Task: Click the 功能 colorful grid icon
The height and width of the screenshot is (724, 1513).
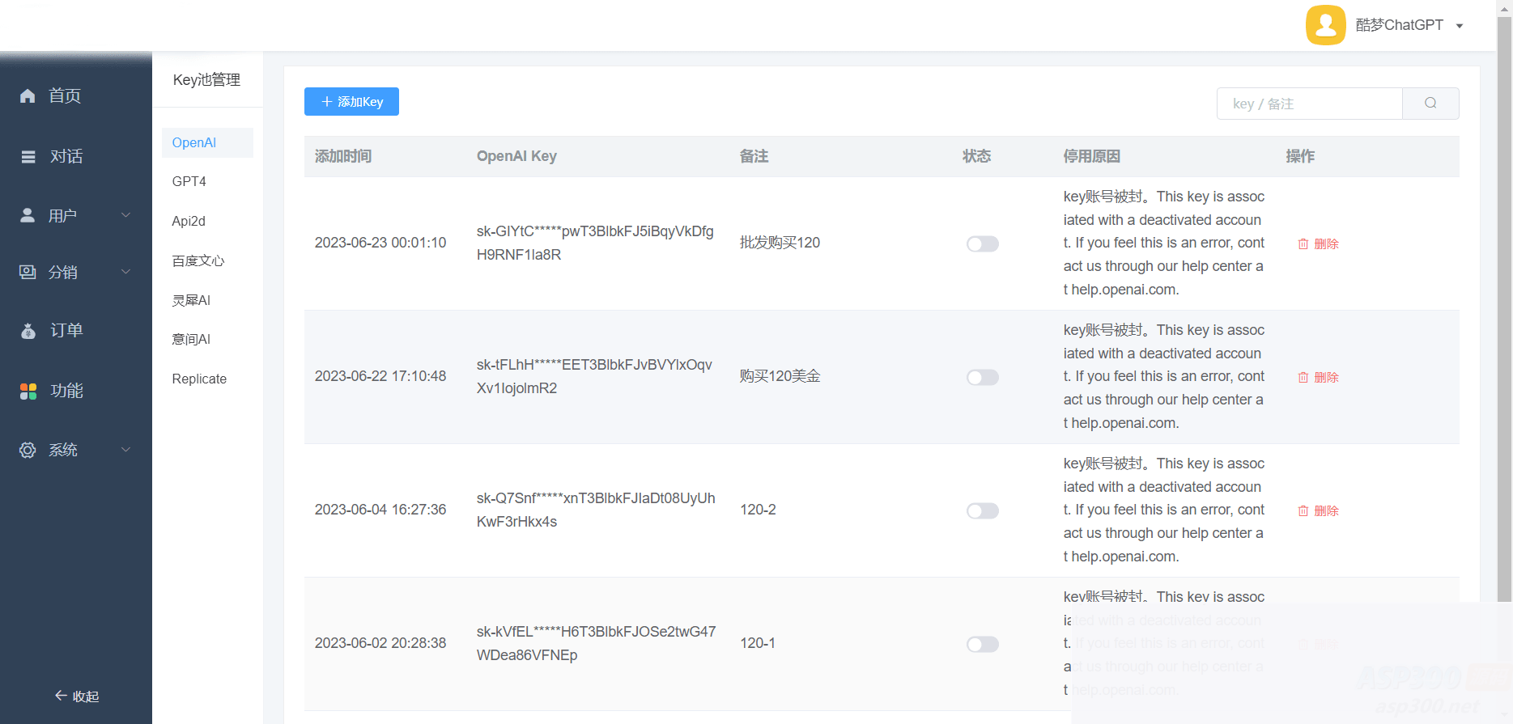Action: pyautogui.click(x=28, y=392)
